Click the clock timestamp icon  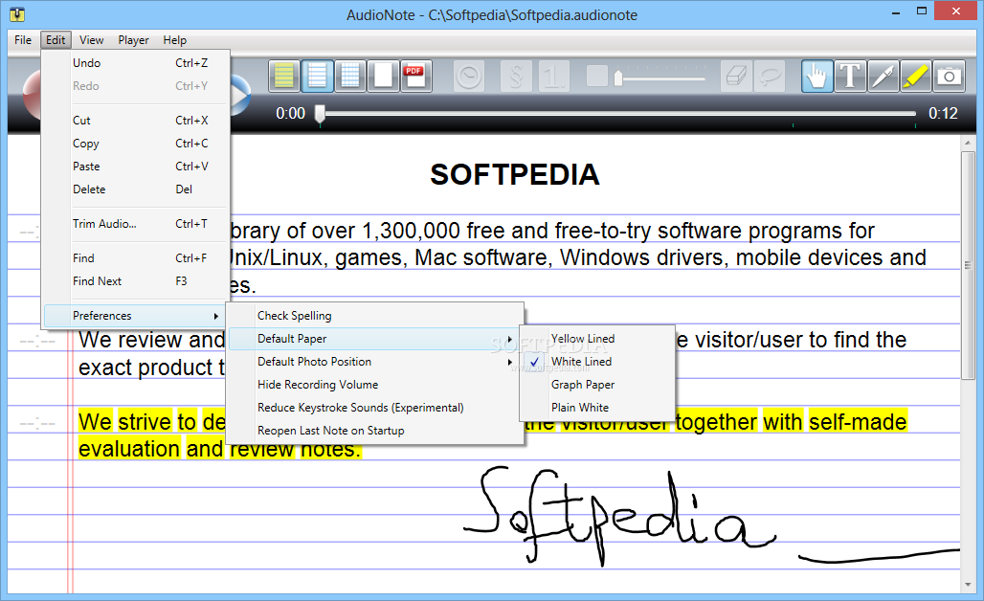click(x=469, y=77)
